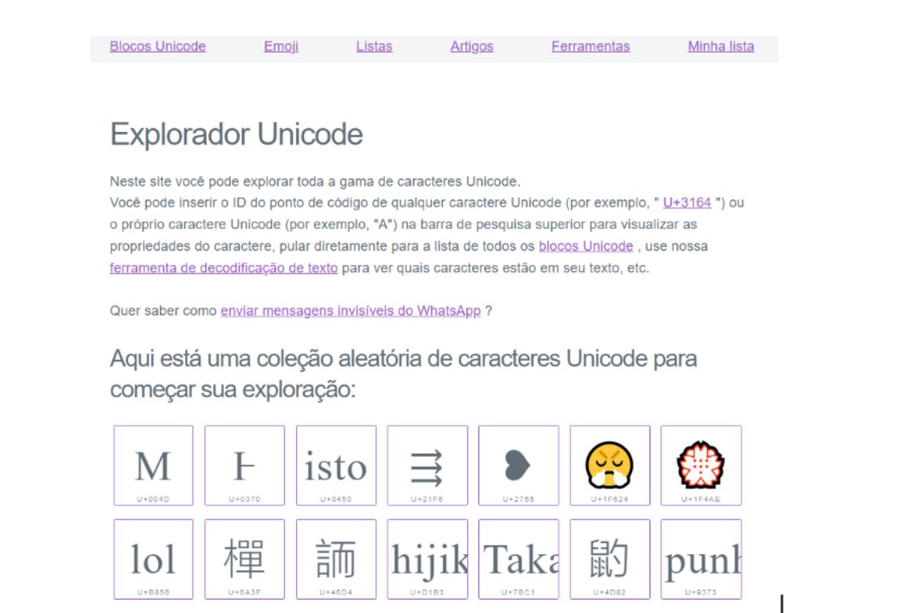This screenshot has height=613, width=919.
Task: Click the CJK character tile U+8A3F
Action: (245, 558)
